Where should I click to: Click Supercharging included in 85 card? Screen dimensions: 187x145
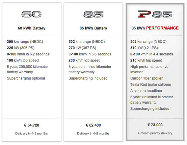pyautogui.click(x=88, y=78)
